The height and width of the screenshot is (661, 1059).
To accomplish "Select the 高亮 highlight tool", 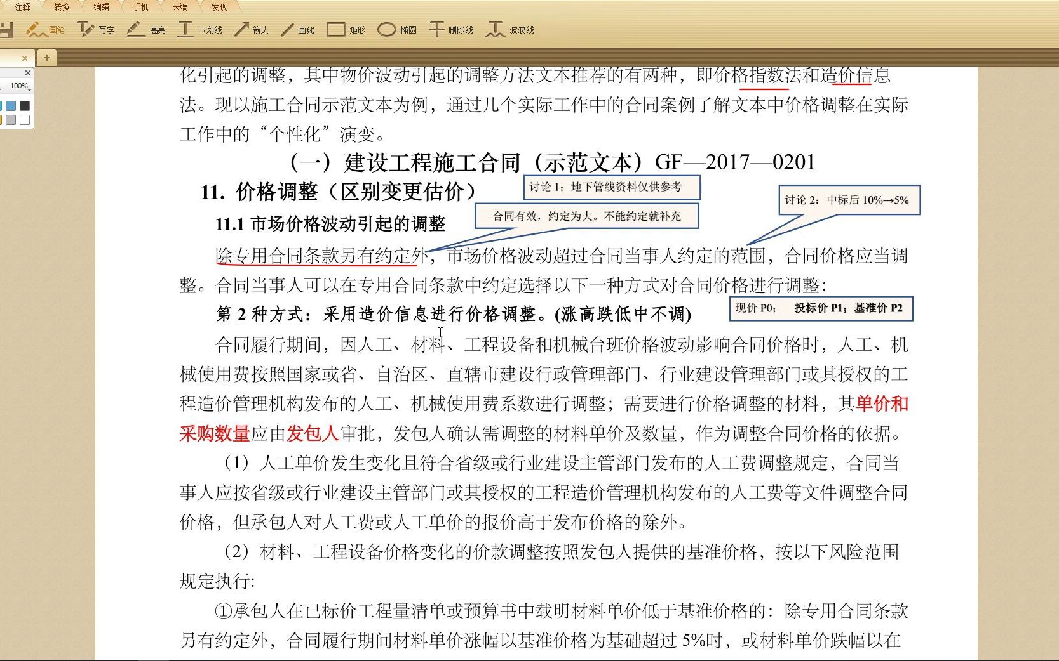I will 146,30.
